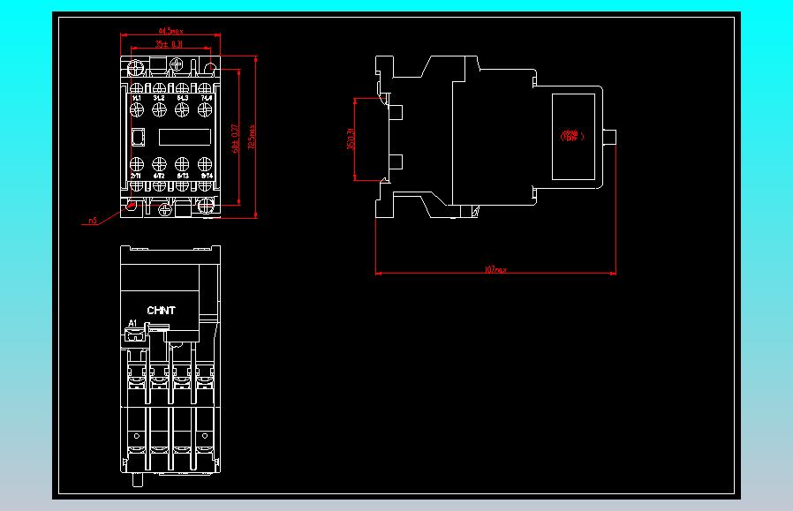Click the 107max dimension label
The height and width of the screenshot is (511, 793).
coord(495,269)
